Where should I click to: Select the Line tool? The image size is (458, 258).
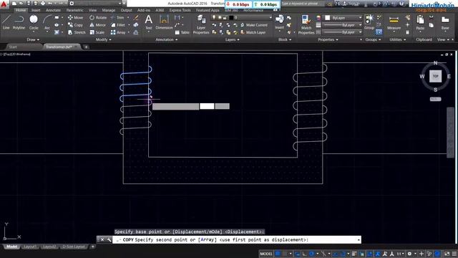tap(6, 22)
